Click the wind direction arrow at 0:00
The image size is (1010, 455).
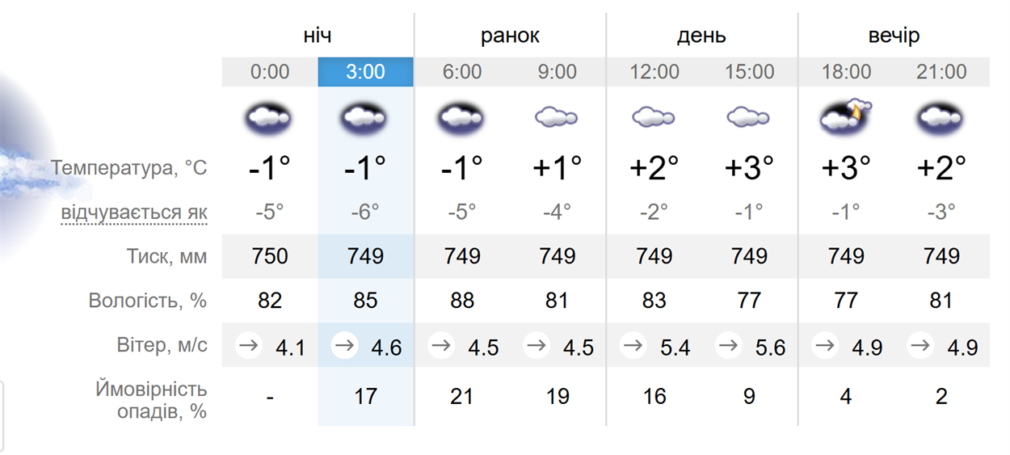tap(250, 347)
